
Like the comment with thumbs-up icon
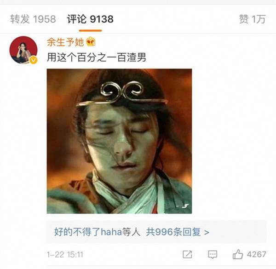pos(238,254)
